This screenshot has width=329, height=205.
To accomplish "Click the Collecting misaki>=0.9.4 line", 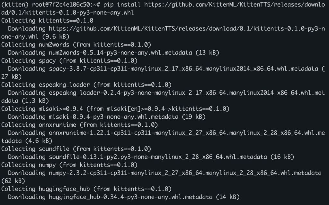I will click(x=115, y=109).
